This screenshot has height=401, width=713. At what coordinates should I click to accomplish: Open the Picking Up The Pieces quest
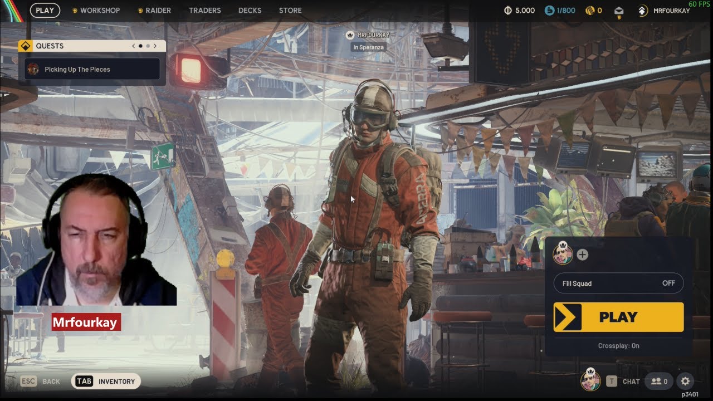[x=92, y=69]
